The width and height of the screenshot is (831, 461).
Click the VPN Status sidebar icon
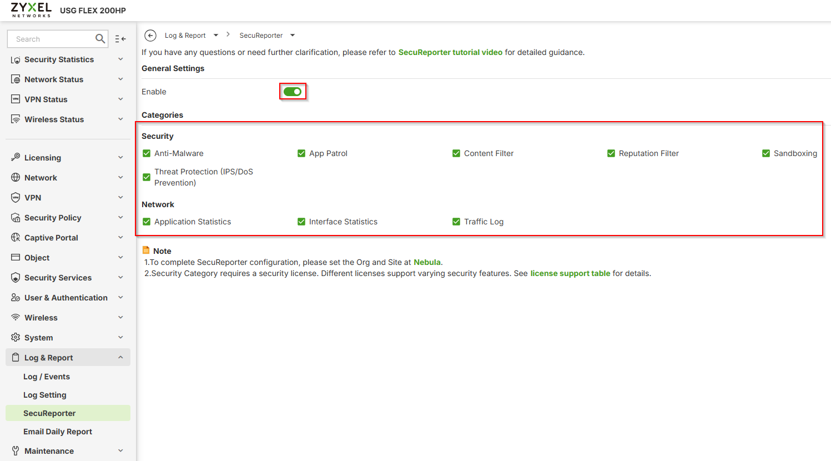pyautogui.click(x=16, y=99)
